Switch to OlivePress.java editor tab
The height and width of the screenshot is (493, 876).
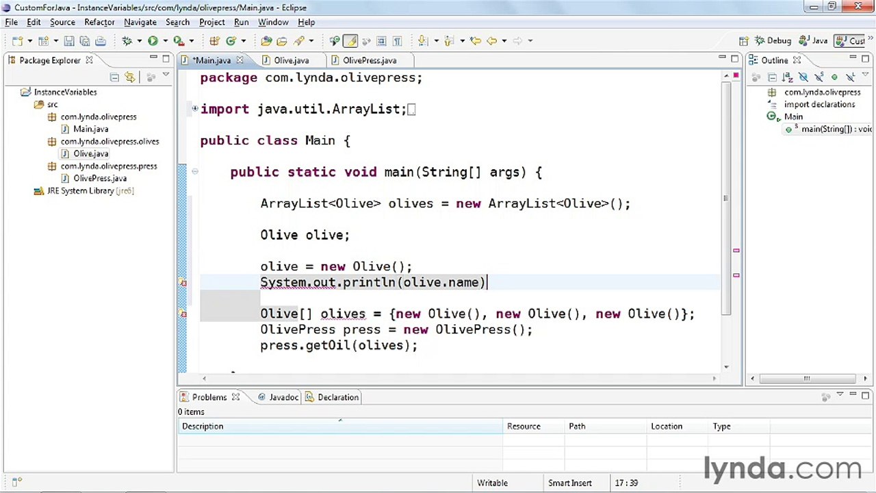coord(370,60)
